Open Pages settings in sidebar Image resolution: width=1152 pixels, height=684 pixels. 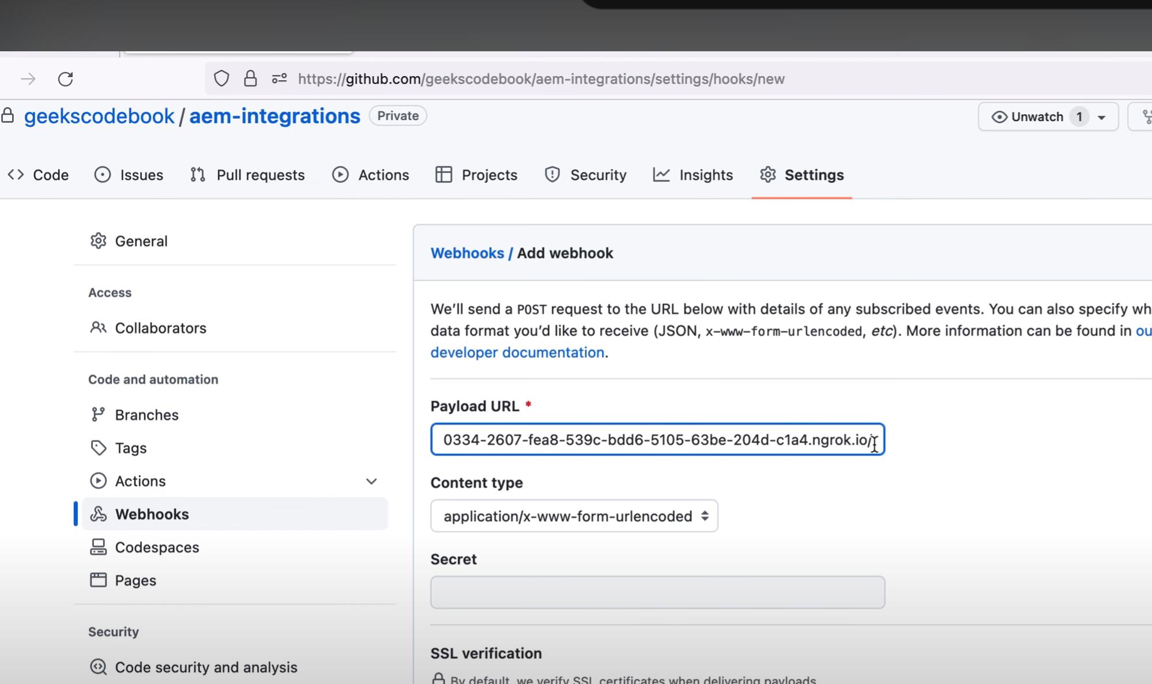click(x=123, y=580)
